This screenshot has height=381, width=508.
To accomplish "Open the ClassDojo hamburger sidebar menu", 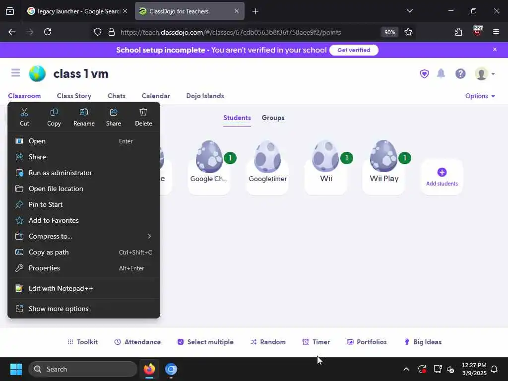I will 15,73.
